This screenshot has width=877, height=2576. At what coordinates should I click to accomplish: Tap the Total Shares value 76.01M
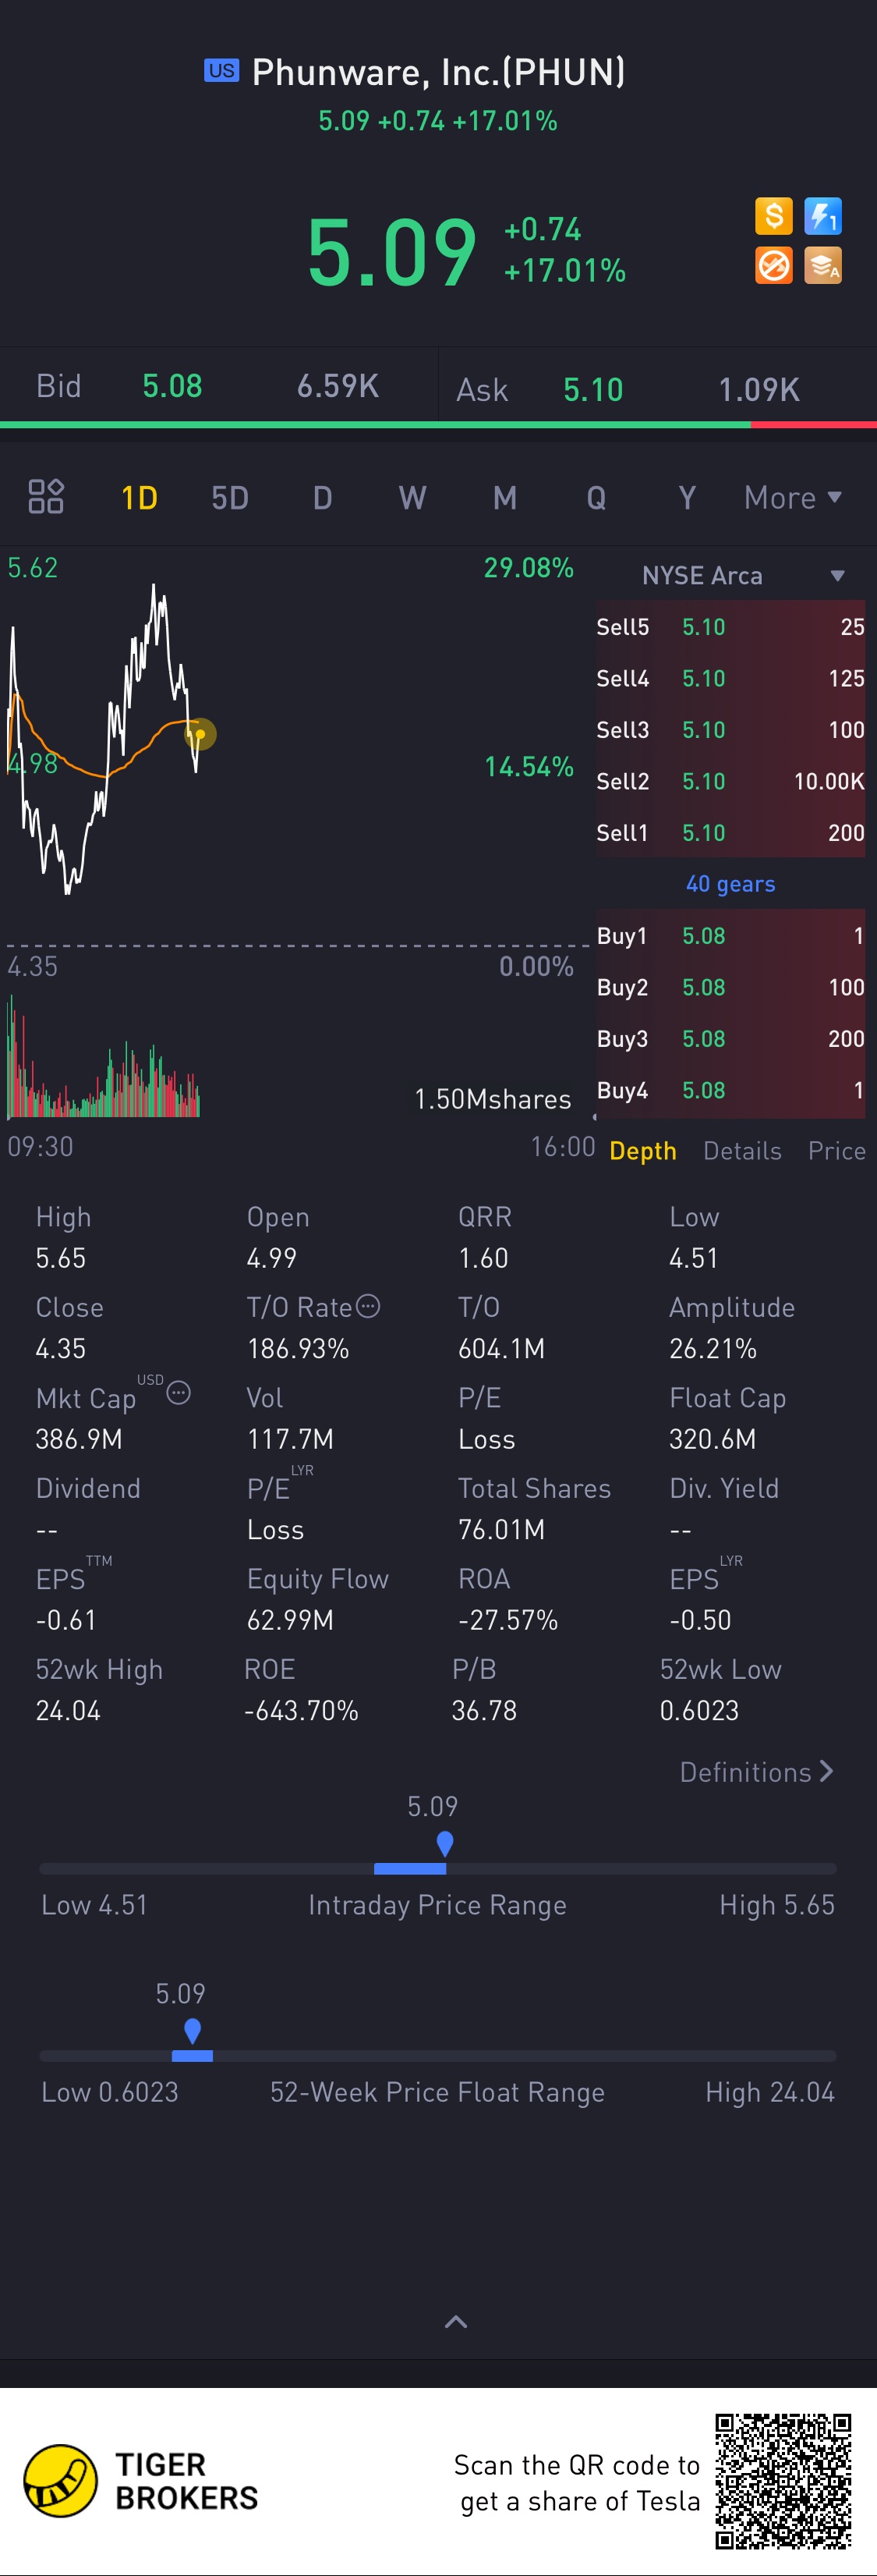click(501, 1530)
